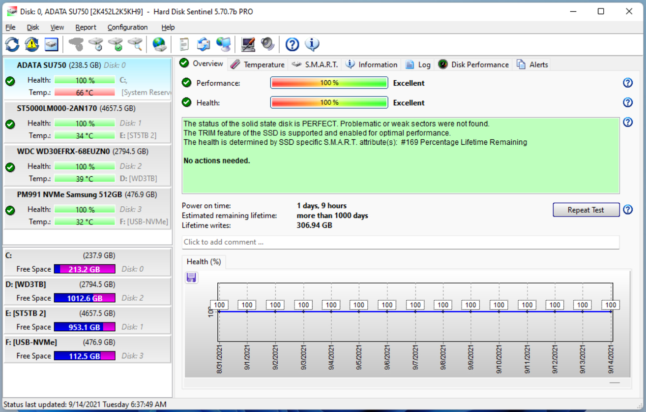This screenshot has height=412, width=646.
Task: Click help icon next to Health bar
Action: click(x=628, y=102)
